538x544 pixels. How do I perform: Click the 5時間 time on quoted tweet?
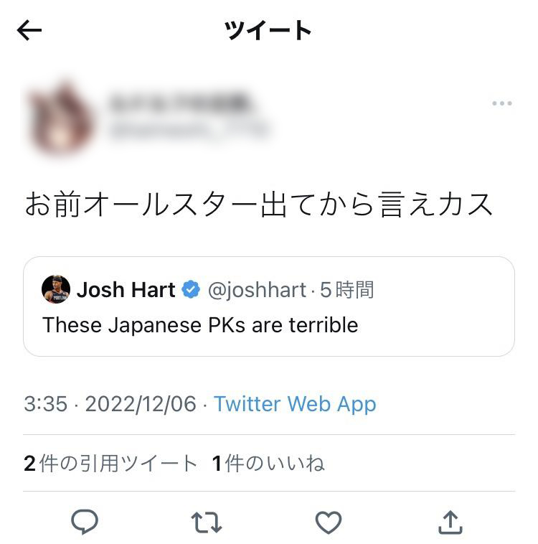[x=346, y=290]
